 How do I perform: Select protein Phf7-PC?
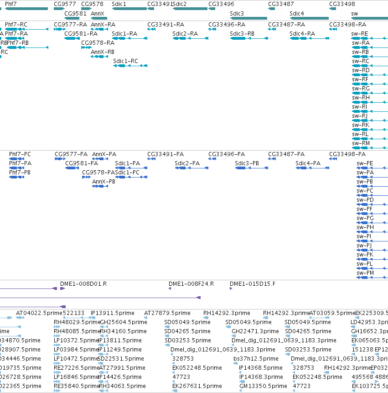pos(16,159)
